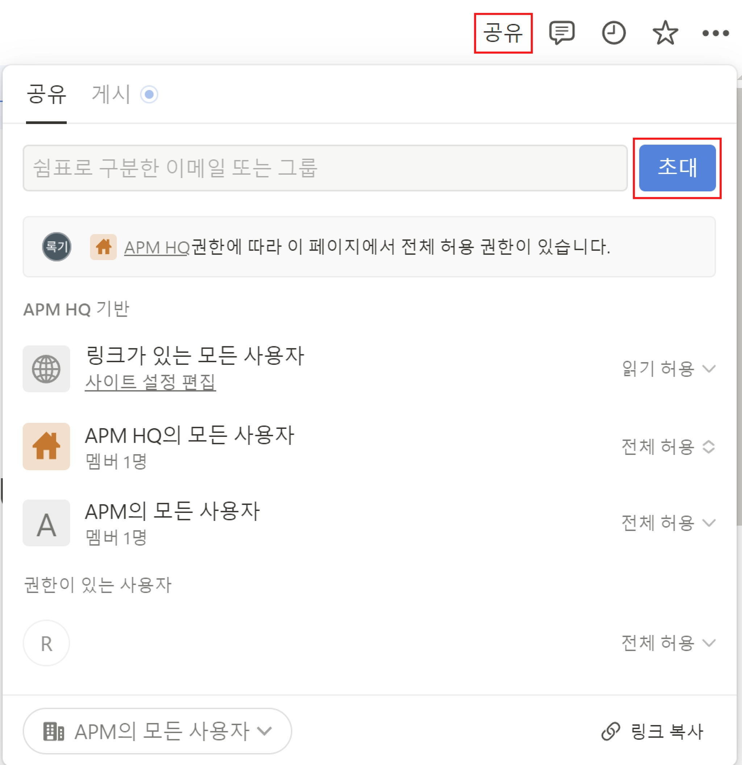742x765 pixels.
Task: Open 읽기 허용 permission dropdown
Action: pos(668,369)
